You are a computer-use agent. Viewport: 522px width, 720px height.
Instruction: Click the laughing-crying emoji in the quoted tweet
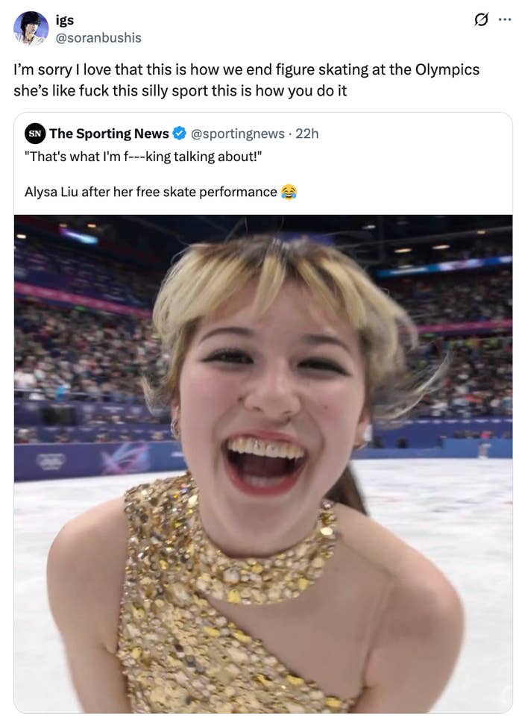(289, 192)
